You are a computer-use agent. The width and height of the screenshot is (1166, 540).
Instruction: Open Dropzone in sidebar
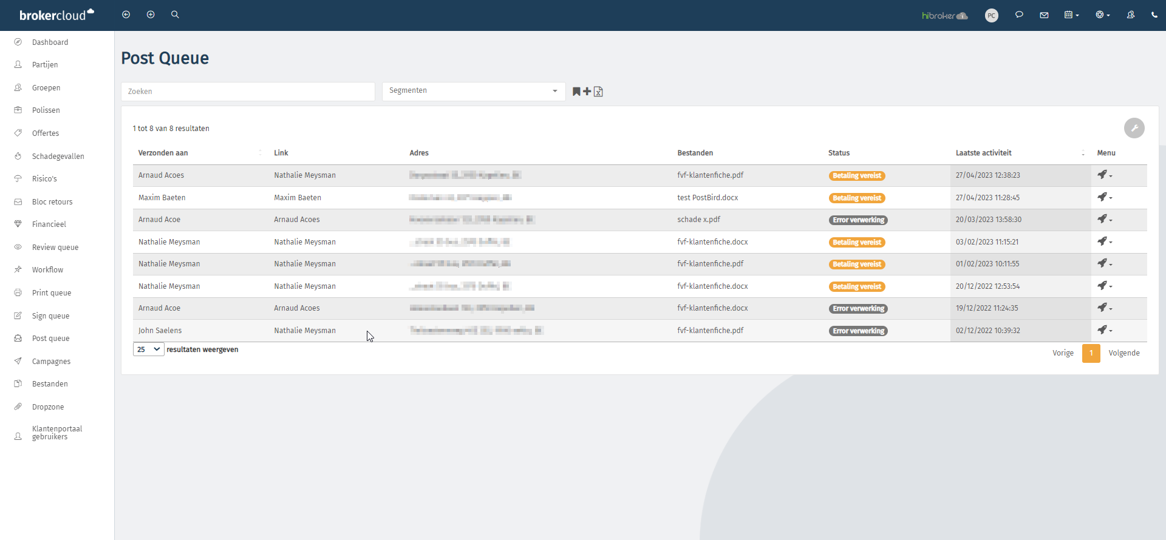click(48, 407)
